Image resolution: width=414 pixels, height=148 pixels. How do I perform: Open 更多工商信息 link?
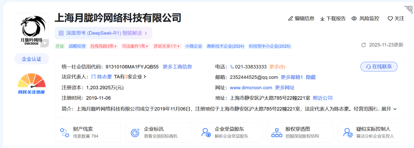177,67
